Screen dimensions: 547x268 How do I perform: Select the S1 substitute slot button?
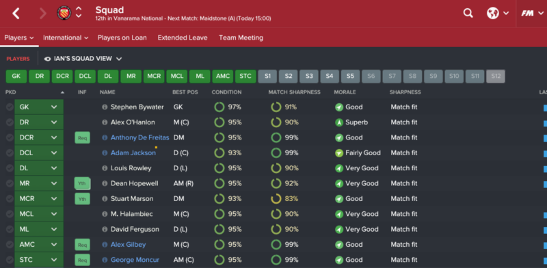click(x=267, y=77)
